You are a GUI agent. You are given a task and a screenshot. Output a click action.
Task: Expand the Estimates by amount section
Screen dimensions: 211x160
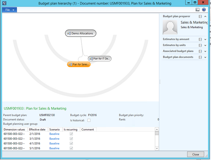pyautogui.click(x=205, y=39)
